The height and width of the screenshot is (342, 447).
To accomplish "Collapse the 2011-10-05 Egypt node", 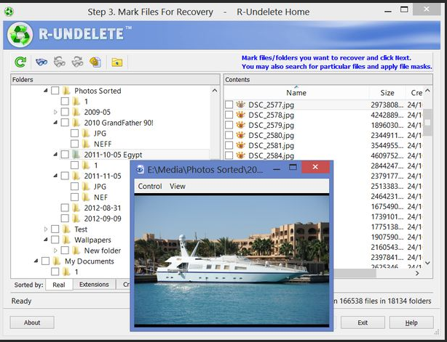I will 55,155.
